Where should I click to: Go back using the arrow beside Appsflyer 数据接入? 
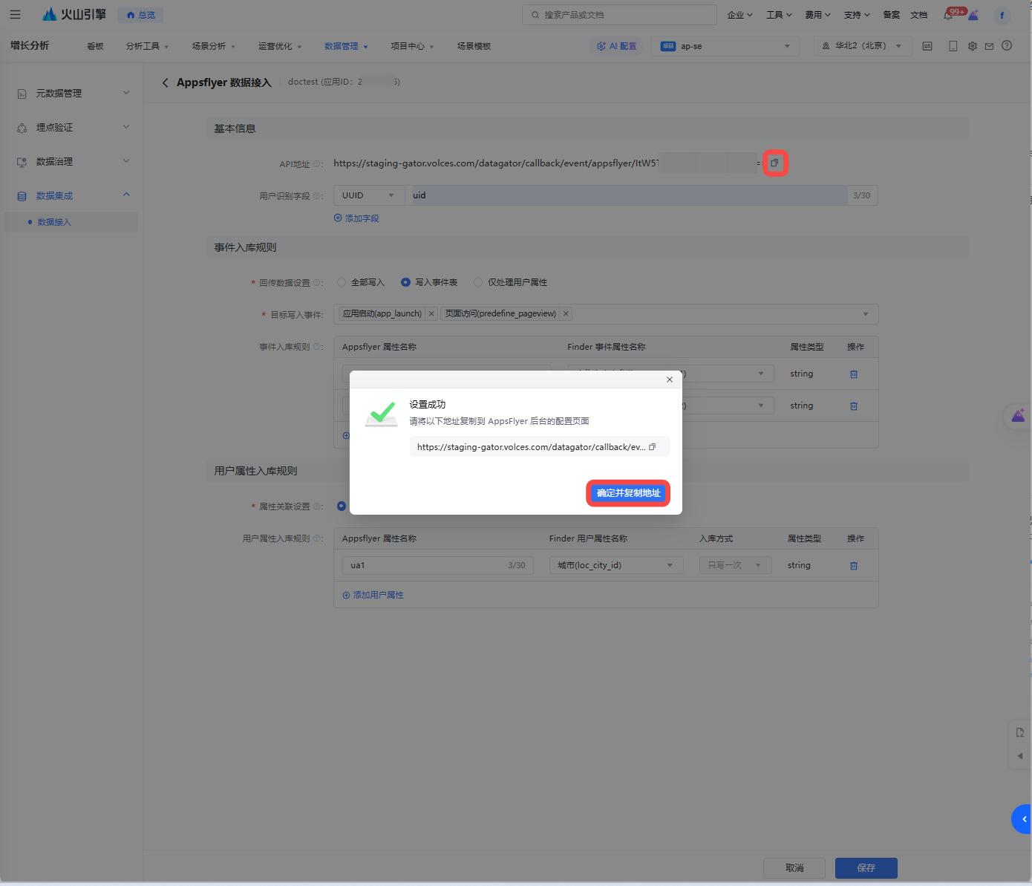coord(165,82)
